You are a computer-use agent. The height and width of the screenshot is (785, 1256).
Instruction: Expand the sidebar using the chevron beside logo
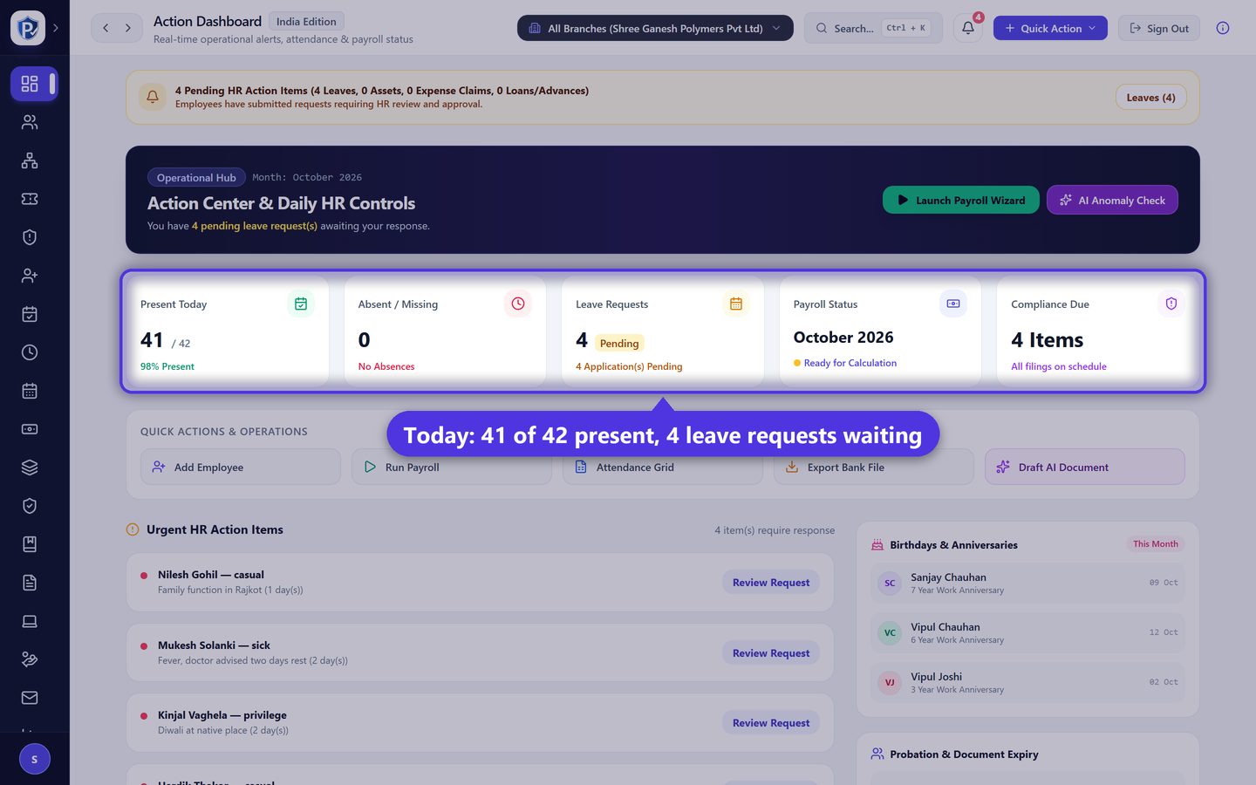pyautogui.click(x=56, y=28)
